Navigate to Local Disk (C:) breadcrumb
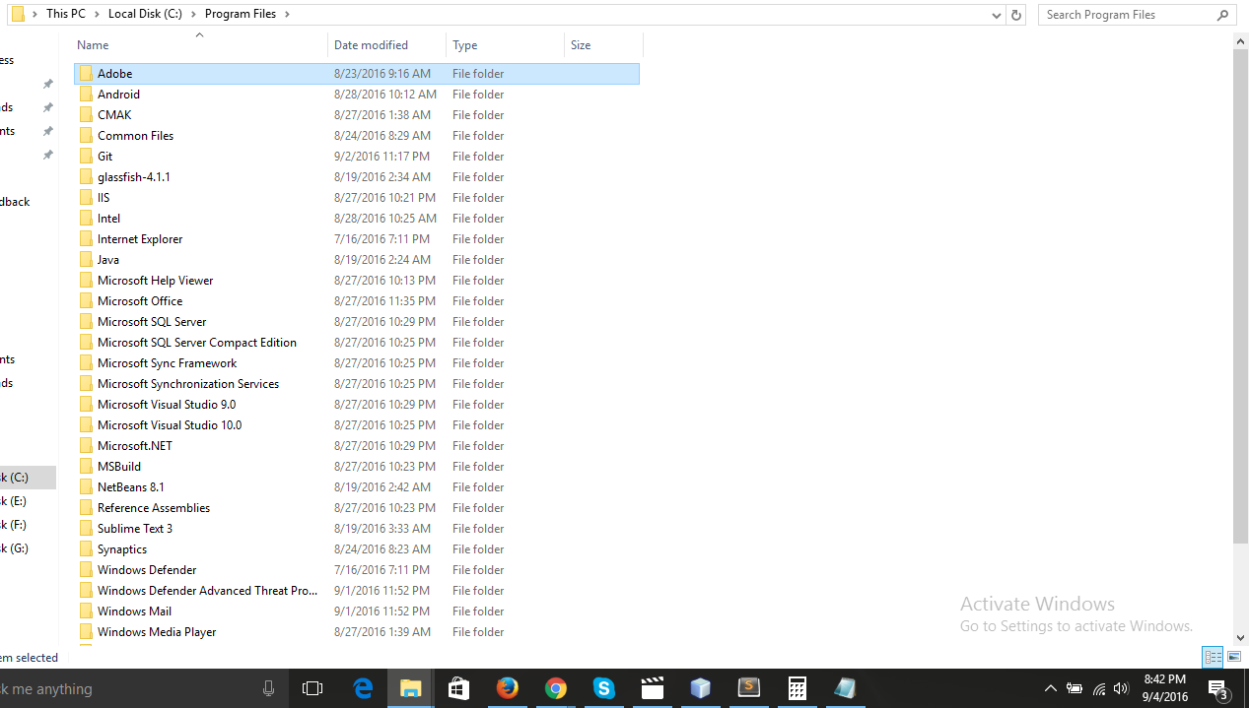 coord(145,15)
